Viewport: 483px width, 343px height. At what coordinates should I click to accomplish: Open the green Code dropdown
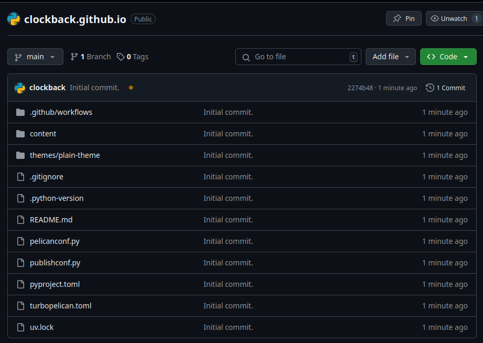tap(448, 57)
